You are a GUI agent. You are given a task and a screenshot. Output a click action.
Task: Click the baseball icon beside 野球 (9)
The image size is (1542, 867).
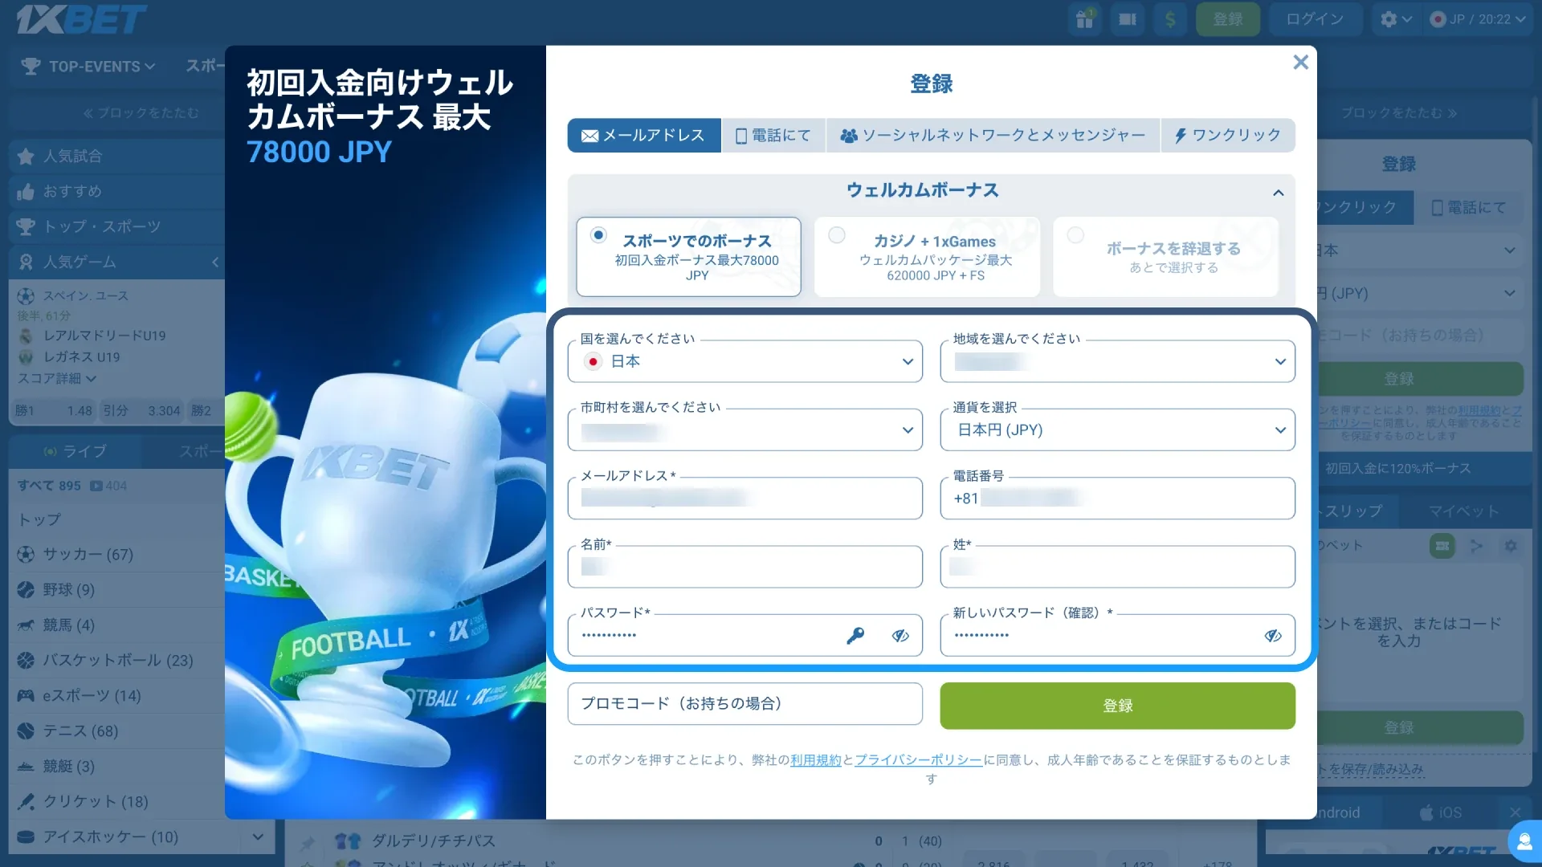coord(26,590)
